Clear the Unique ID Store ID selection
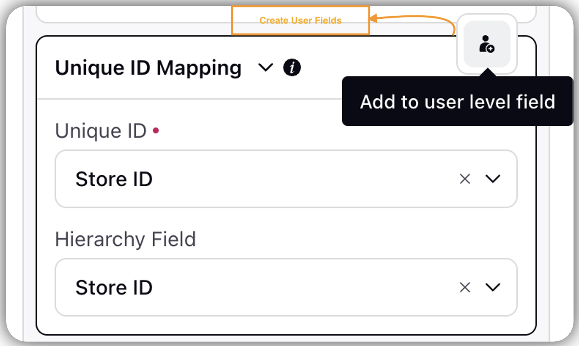Viewport: 579px width, 346px height. point(465,179)
